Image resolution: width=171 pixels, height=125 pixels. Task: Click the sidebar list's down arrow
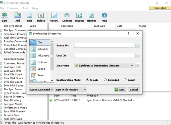(52, 81)
